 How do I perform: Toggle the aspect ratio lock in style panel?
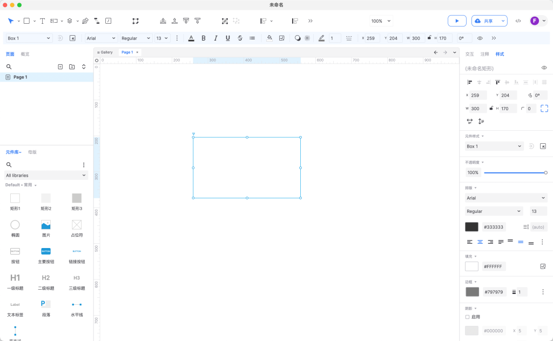[x=491, y=109]
